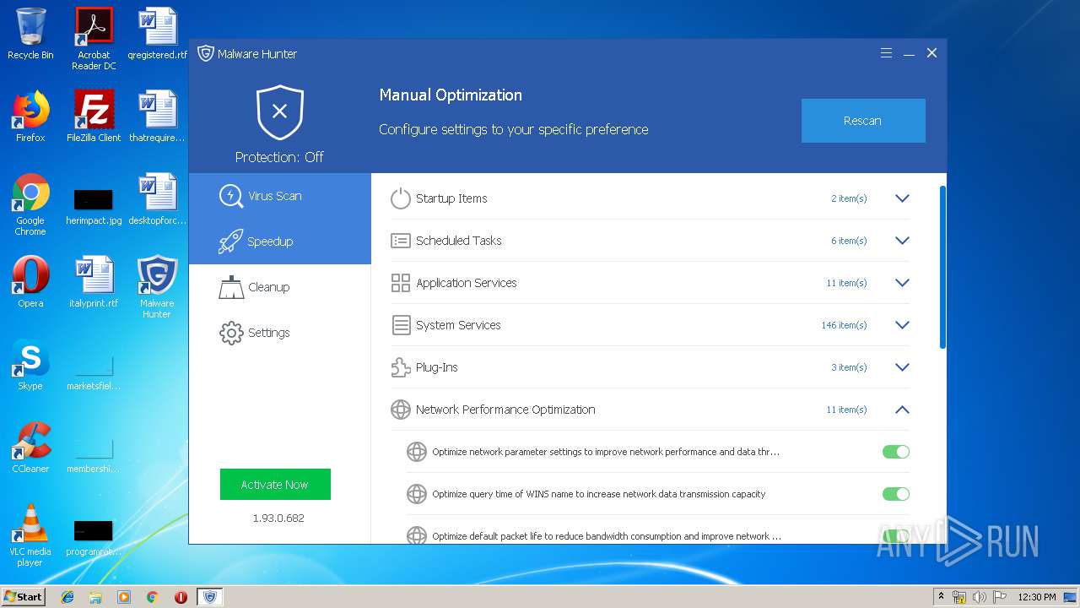Select VLC media player desktop icon
Screen dimensions: 1080x608
[x=30, y=535]
